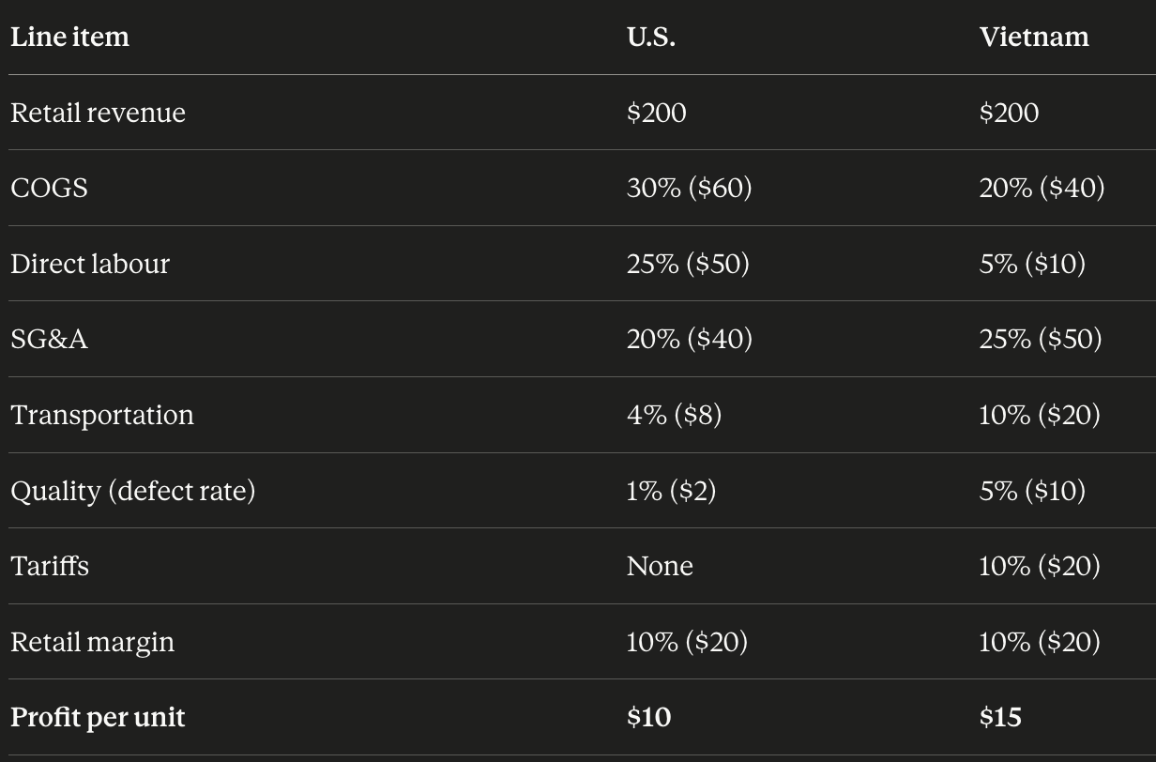The image size is (1156, 762).
Task: Select U.S. quality value 1% ($2)
Action: click(x=671, y=491)
